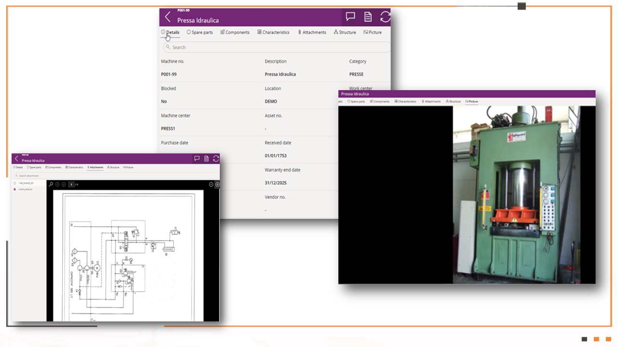Go back in the Attachments window header

(x=16, y=159)
